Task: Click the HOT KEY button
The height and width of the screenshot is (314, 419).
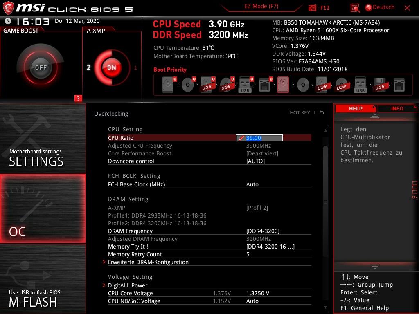Action: (300, 113)
